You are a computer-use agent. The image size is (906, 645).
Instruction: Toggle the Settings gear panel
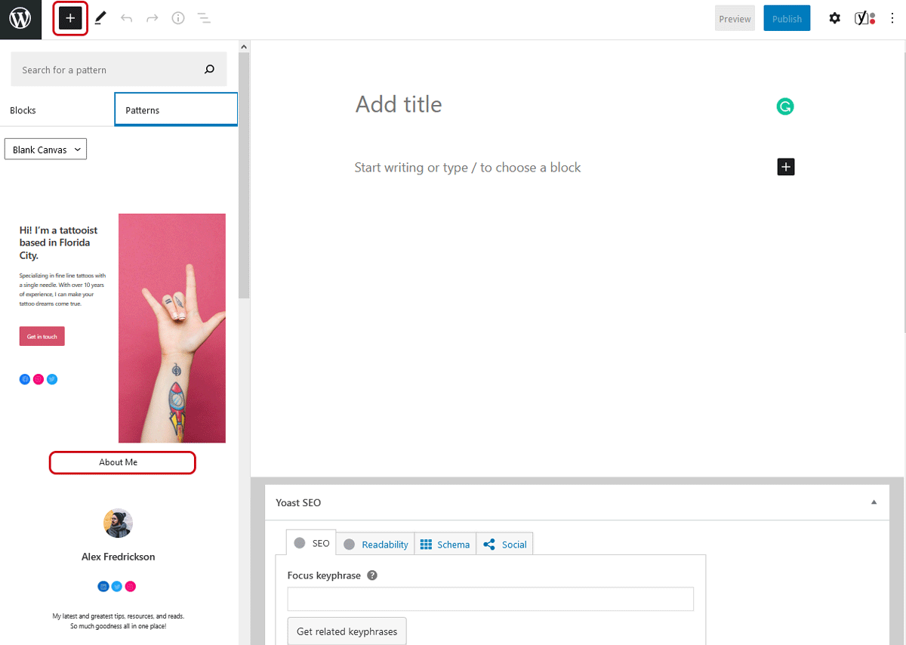(834, 19)
